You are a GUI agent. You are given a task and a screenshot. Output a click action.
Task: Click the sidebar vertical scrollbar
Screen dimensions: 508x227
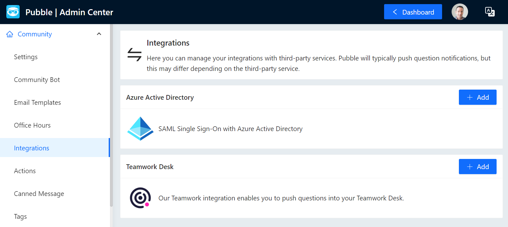point(111,116)
